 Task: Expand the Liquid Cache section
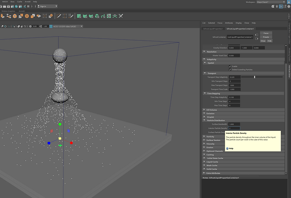[204, 161]
